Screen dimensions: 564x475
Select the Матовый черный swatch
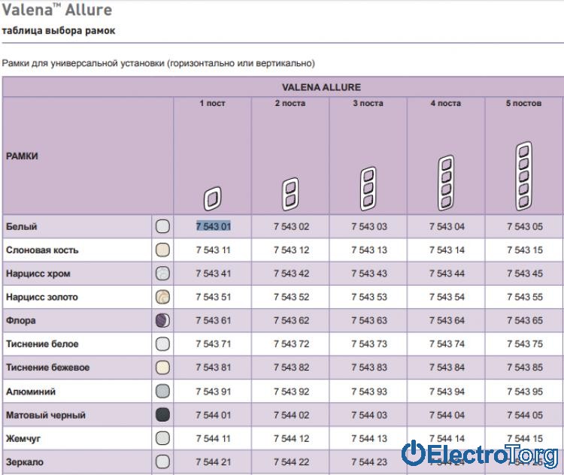162,415
